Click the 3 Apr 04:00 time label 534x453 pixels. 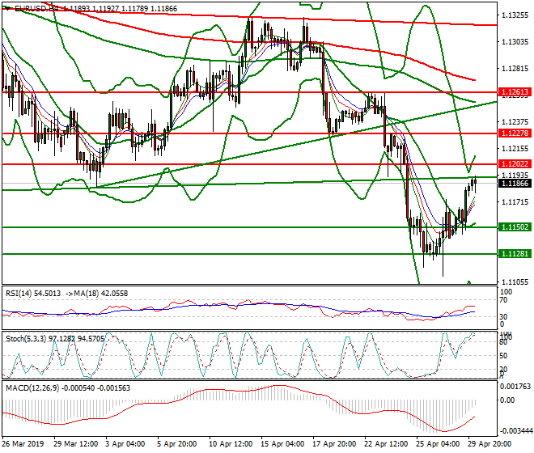(125, 444)
